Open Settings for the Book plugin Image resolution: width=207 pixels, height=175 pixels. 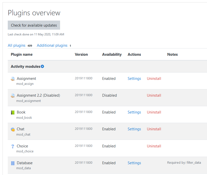134,112
